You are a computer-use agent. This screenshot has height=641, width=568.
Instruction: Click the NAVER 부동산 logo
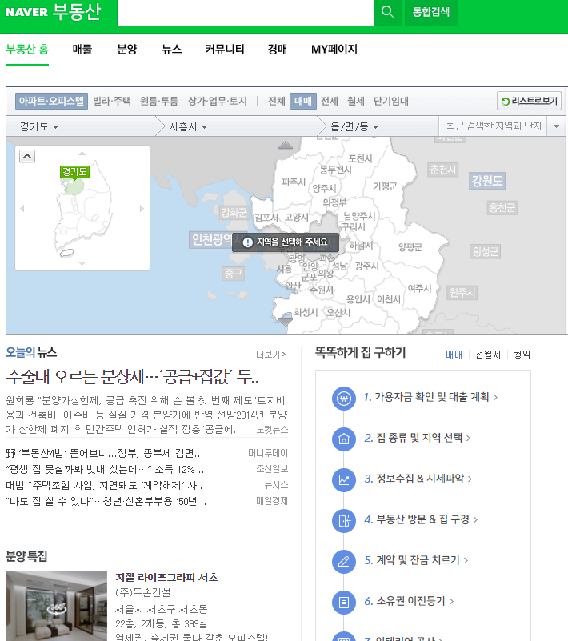tap(53, 11)
